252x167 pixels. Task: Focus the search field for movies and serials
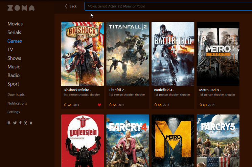(168, 6)
